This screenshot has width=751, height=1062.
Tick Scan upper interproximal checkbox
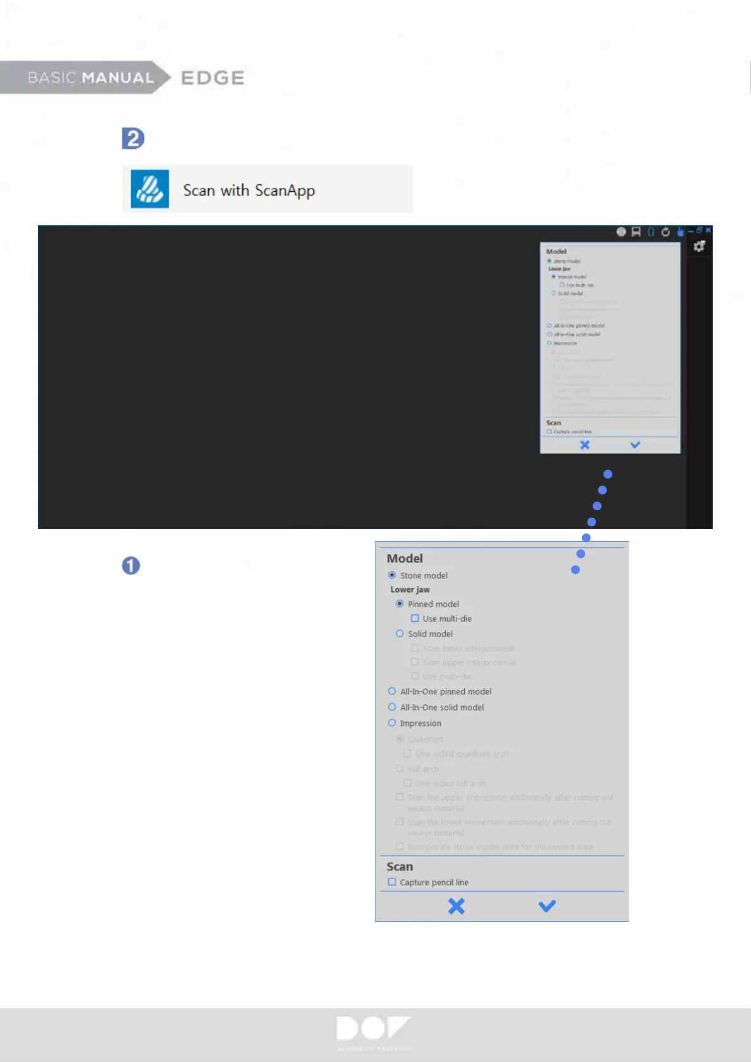[x=415, y=662]
